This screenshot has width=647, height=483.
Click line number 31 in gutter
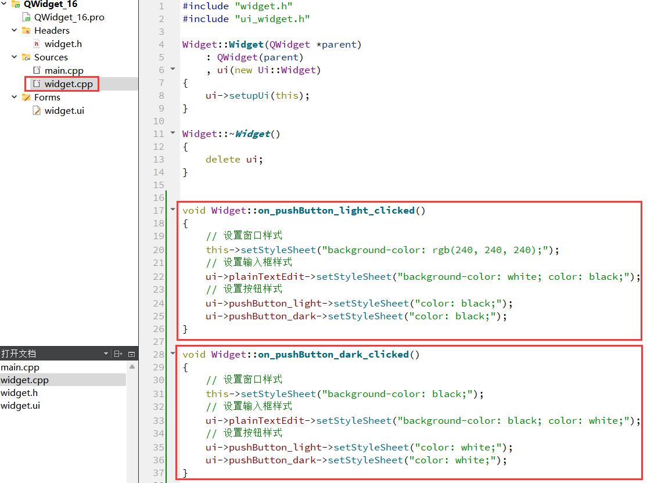(x=159, y=394)
